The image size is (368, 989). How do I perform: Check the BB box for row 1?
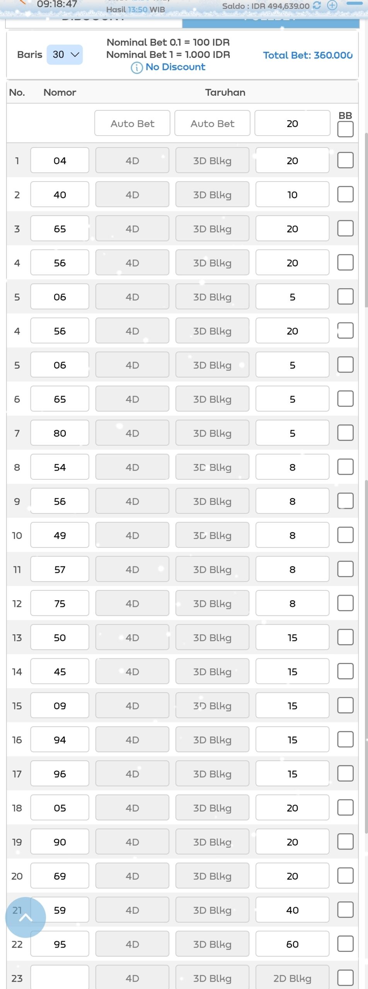point(345,160)
